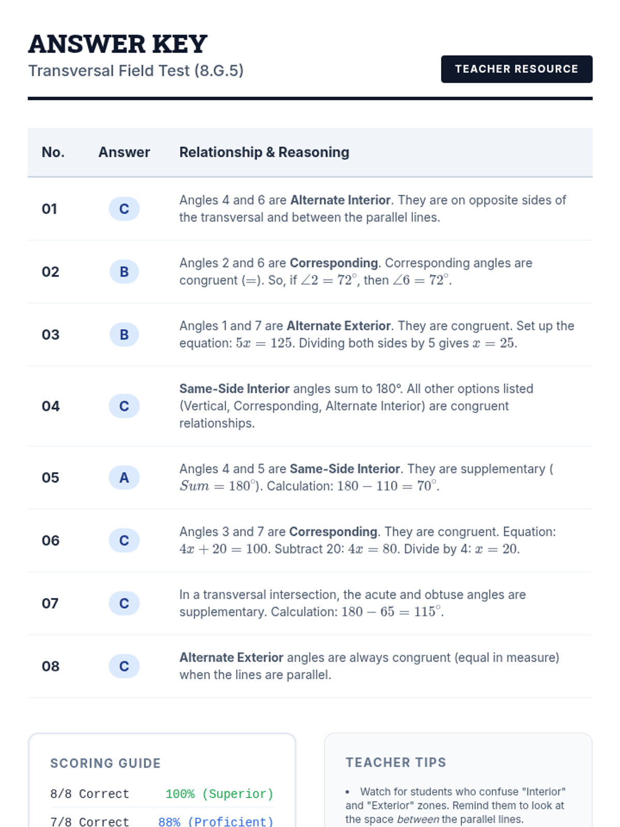This screenshot has width=620, height=827.
Task: Click the "No." column header
Action: click(x=53, y=152)
